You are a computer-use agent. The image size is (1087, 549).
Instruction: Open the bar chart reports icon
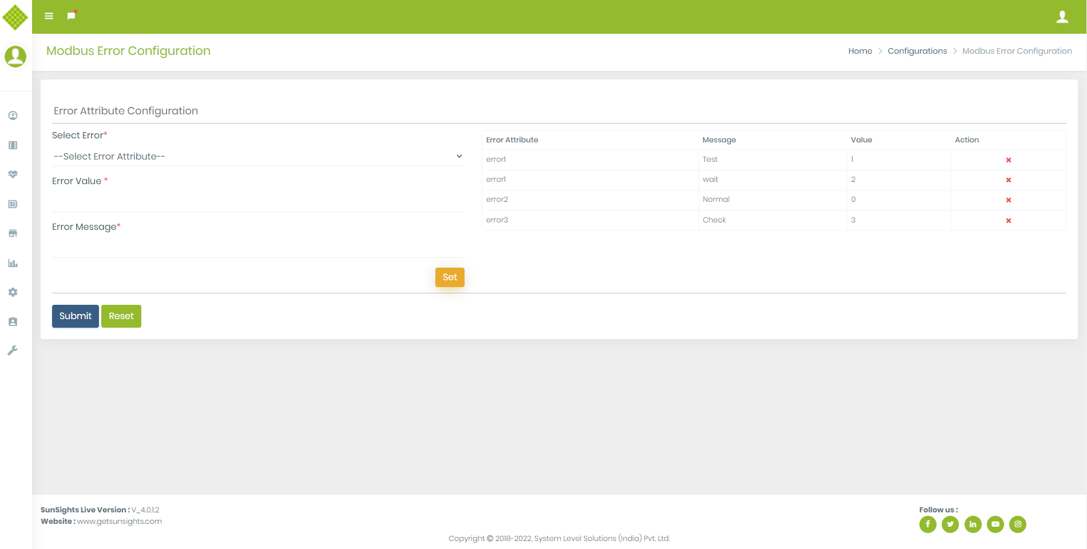[x=13, y=263]
